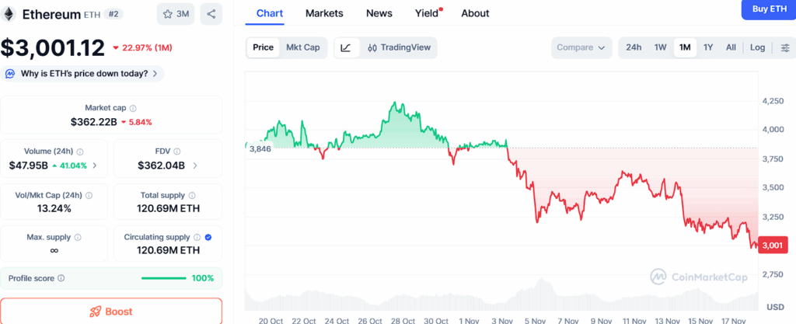Switch to TradingView candlestick chart
The image size is (796, 324).
click(398, 47)
